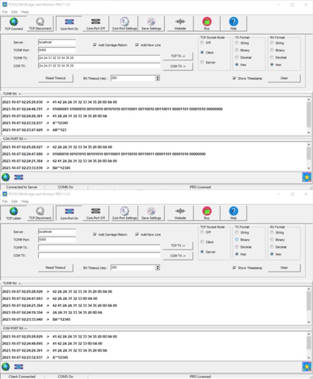Click TCP Listen globe icon in bottom window

[x=14, y=213]
